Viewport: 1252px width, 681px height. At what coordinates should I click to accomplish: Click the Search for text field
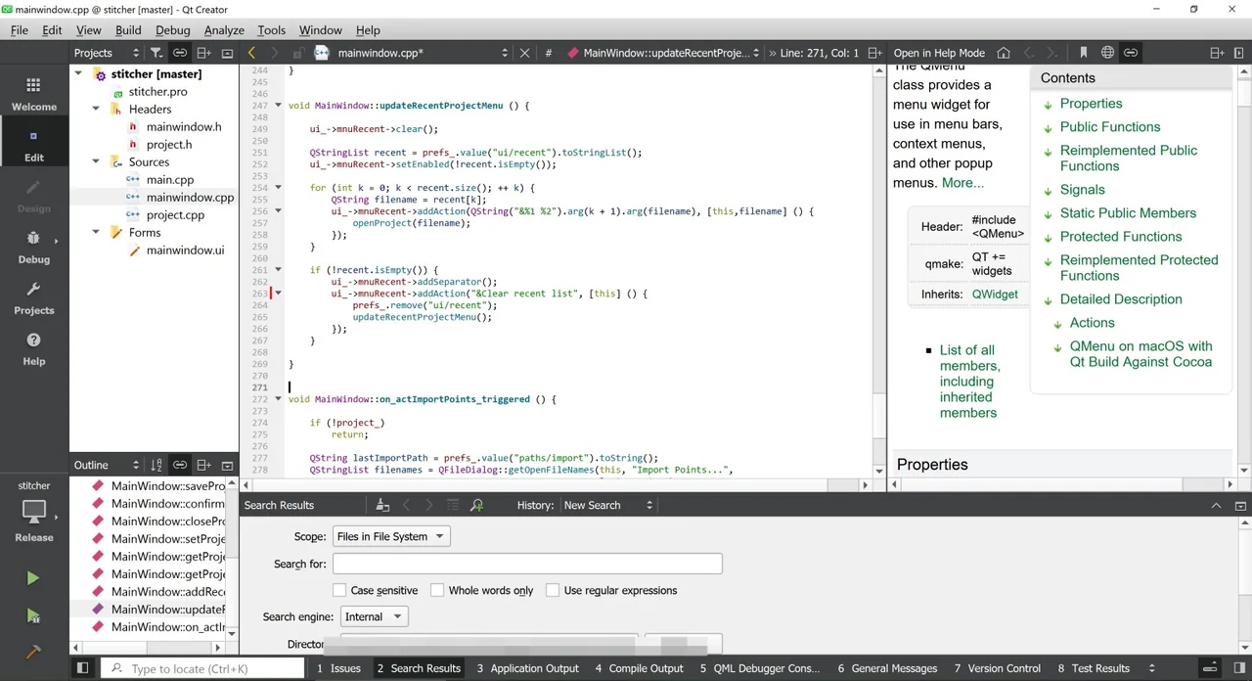[527, 564]
